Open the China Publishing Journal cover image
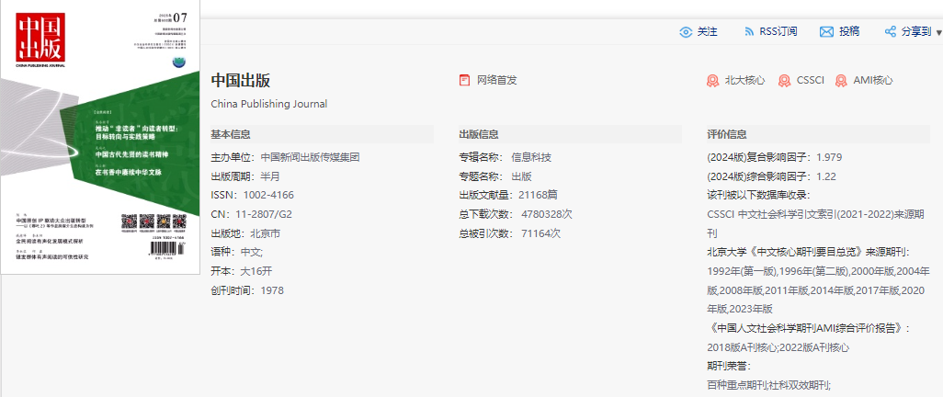Viewport: 943px width, 397px height. 100,138
